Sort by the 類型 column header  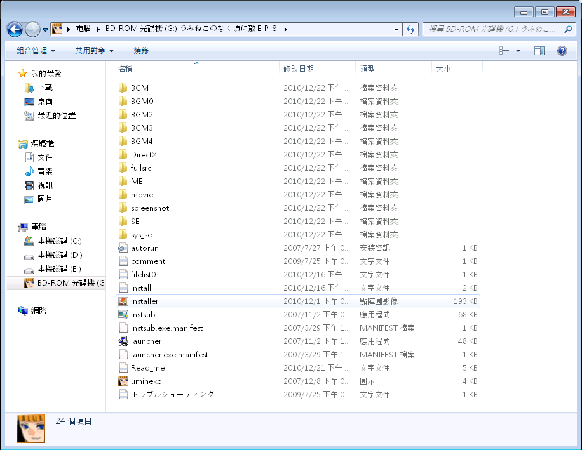[x=367, y=69]
